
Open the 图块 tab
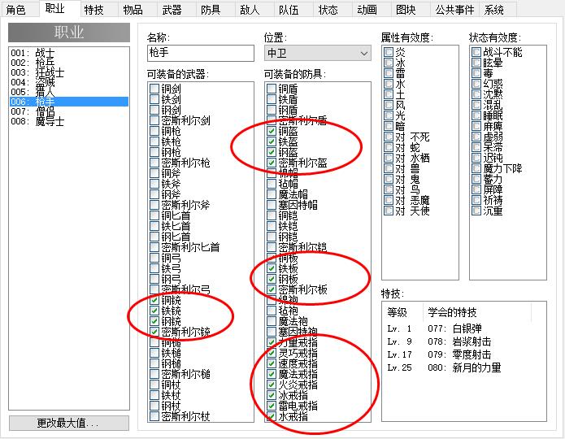coord(406,10)
